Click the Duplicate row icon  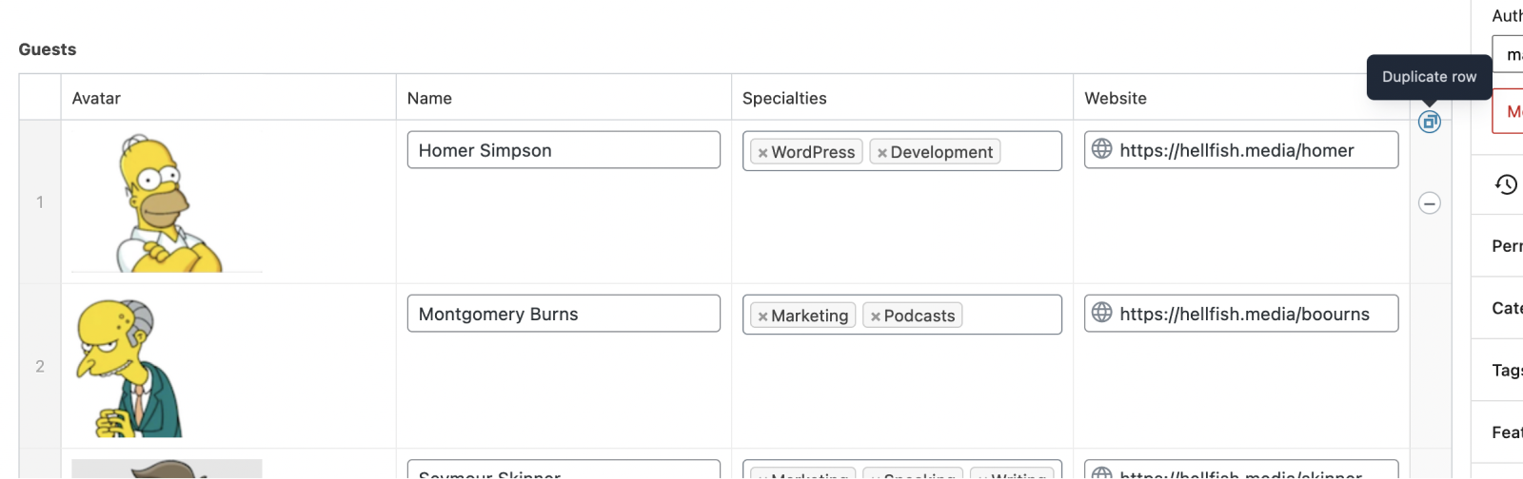[1429, 122]
